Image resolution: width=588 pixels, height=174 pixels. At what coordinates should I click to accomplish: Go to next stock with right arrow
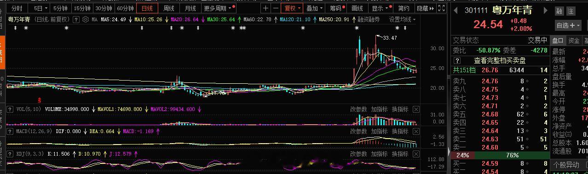[546, 11]
